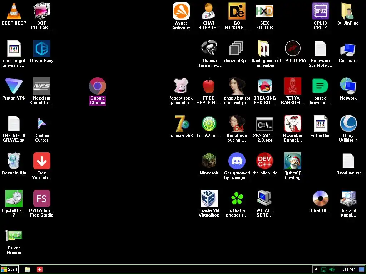This screenshot has height=274, width=366.
Task: Launch Proton VPN
Action: click(14, 86)
